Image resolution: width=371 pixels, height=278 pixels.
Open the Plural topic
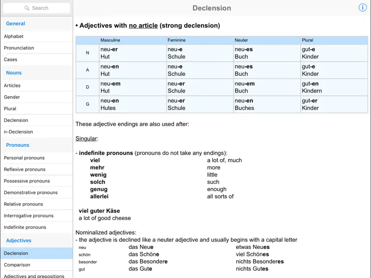pyautogui.click(x=36, y=109)
